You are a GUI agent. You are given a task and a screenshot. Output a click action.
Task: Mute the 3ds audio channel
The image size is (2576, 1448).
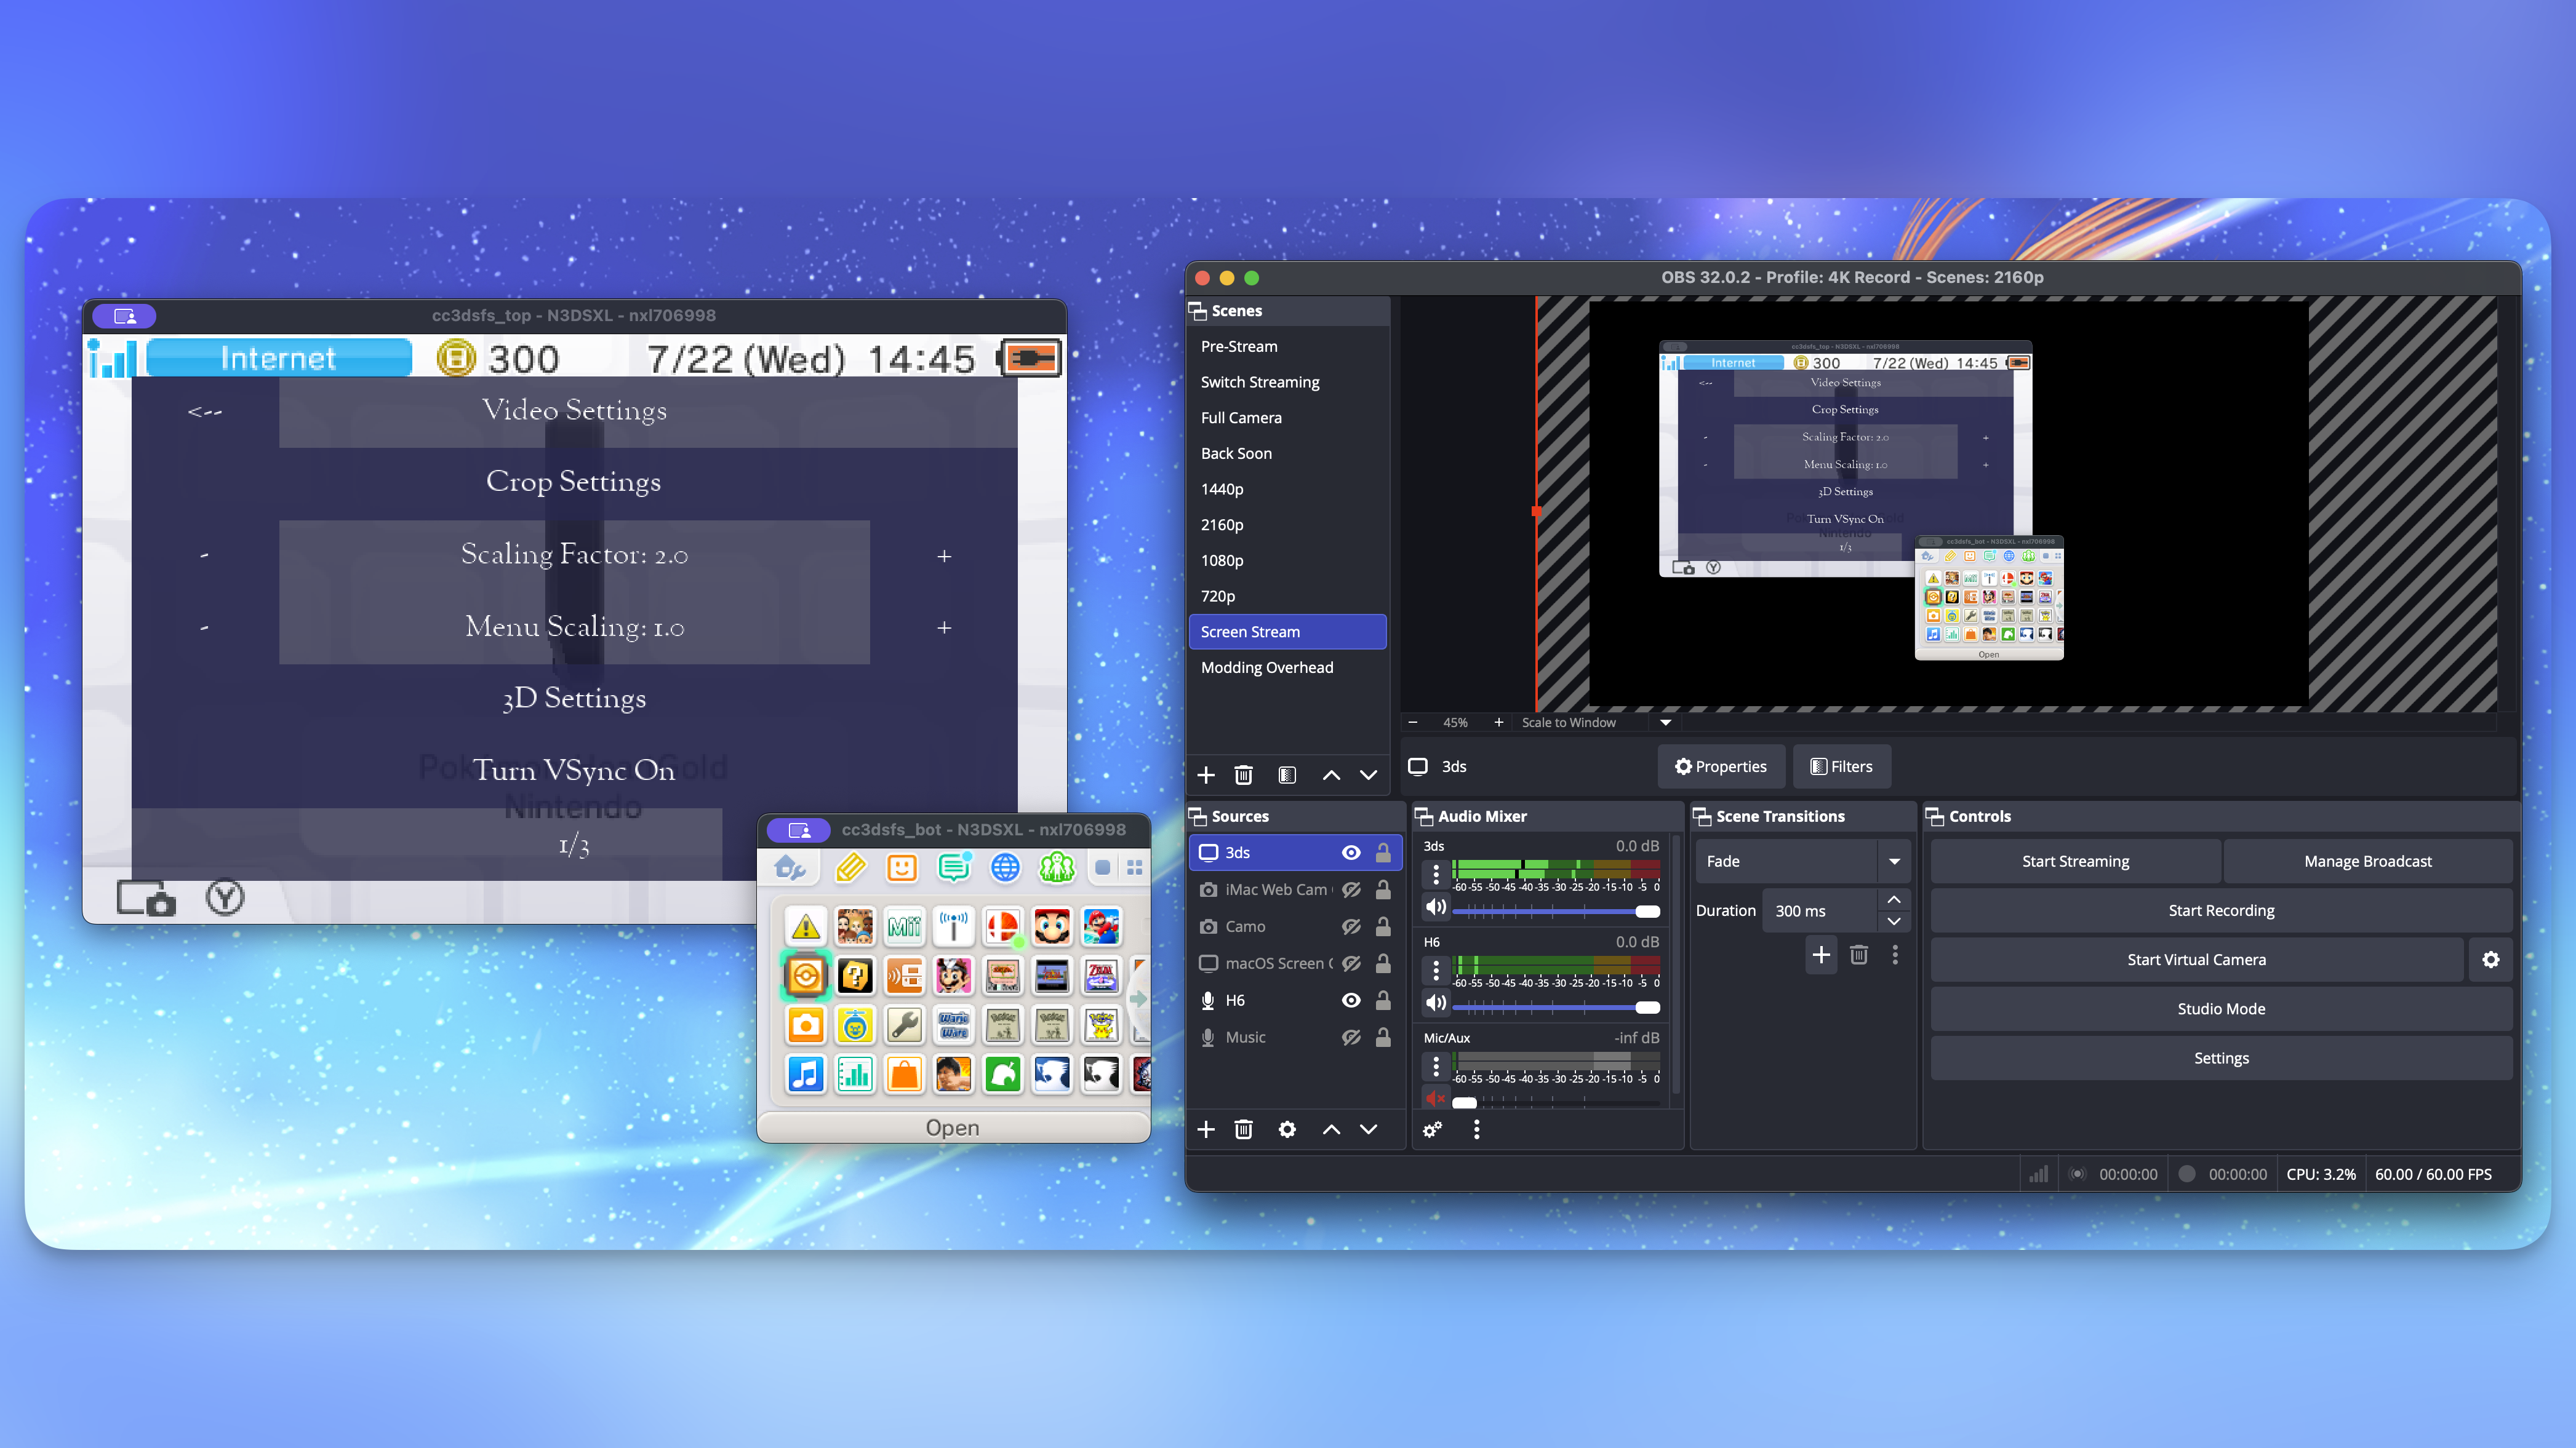click(1436, 907)
